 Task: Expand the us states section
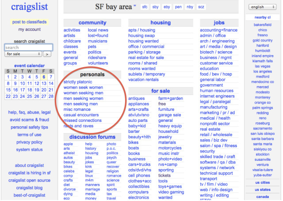tap(262, 190)
